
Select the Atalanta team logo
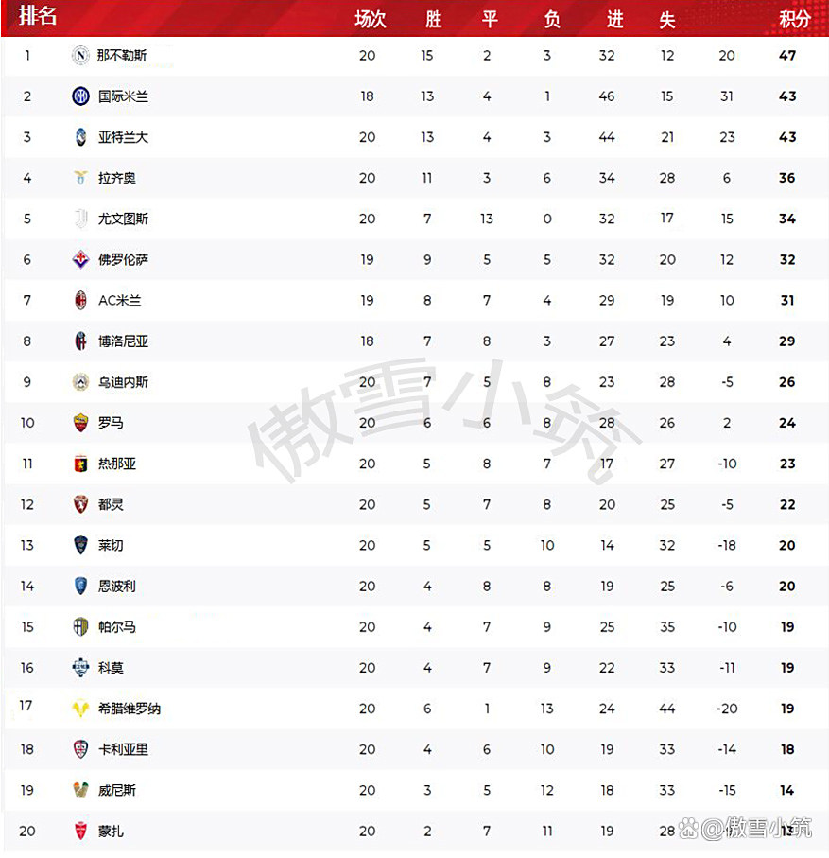tap(80, 137)
